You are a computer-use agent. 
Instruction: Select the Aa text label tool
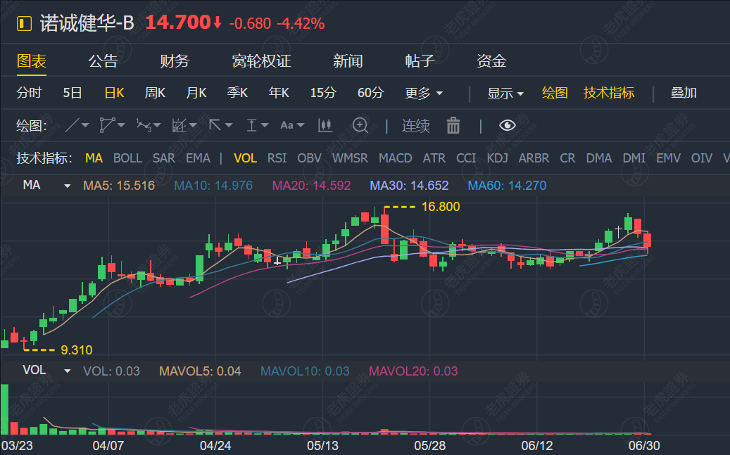pos(287,124)
